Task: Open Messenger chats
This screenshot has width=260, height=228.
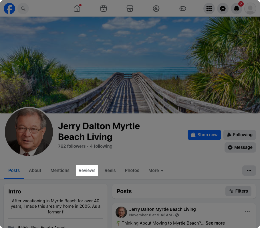Action: pos(223,9)
